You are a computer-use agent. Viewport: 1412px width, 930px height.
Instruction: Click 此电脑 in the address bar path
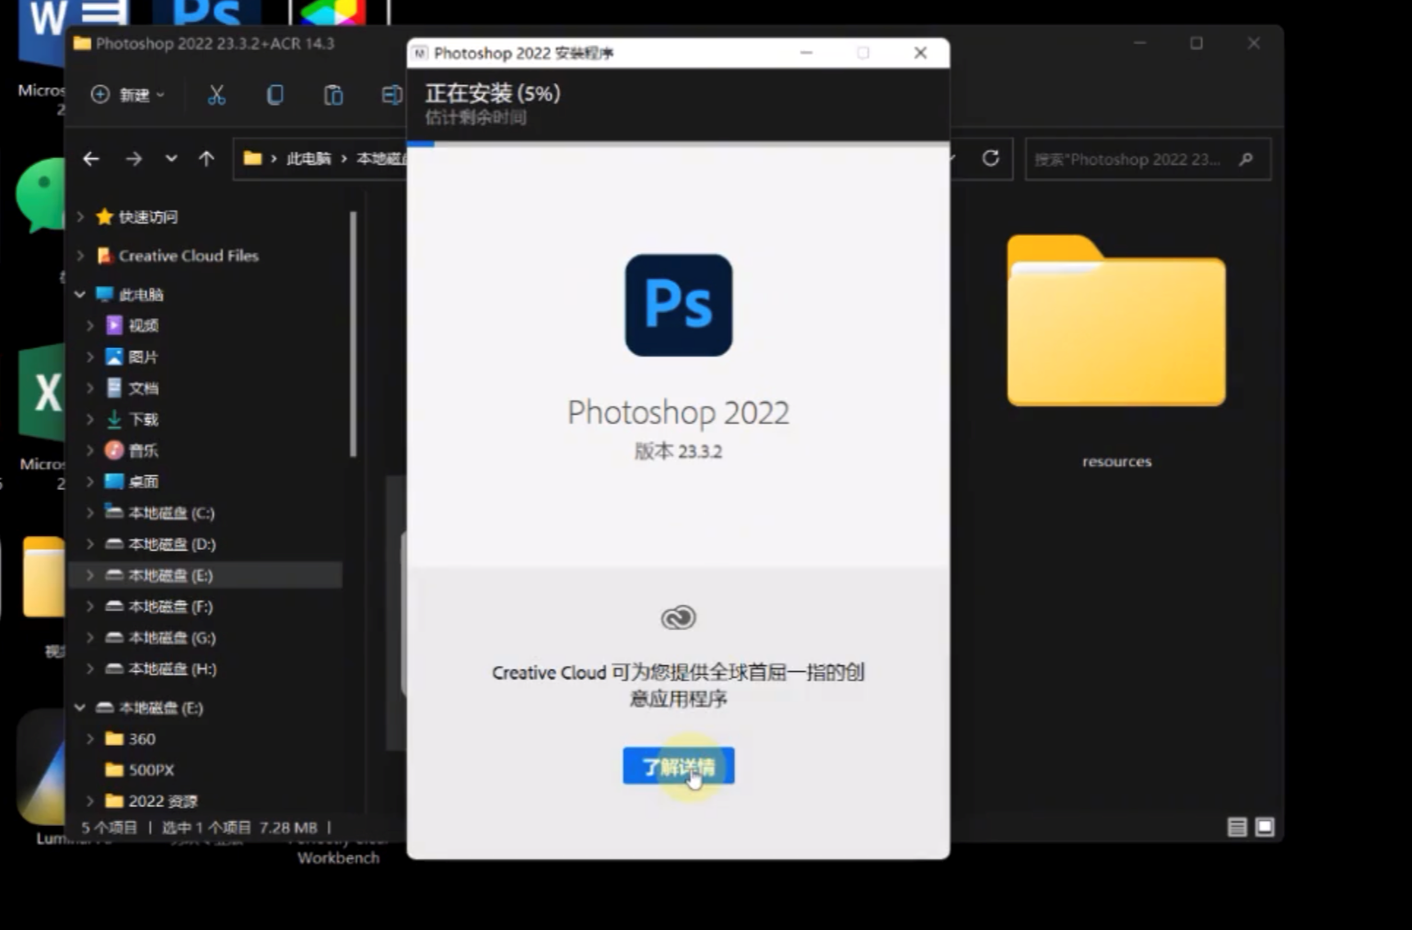tap(308, 159)
